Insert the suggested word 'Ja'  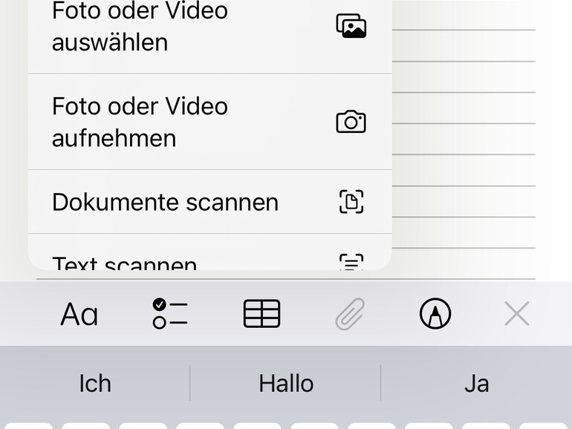[476, 384]
